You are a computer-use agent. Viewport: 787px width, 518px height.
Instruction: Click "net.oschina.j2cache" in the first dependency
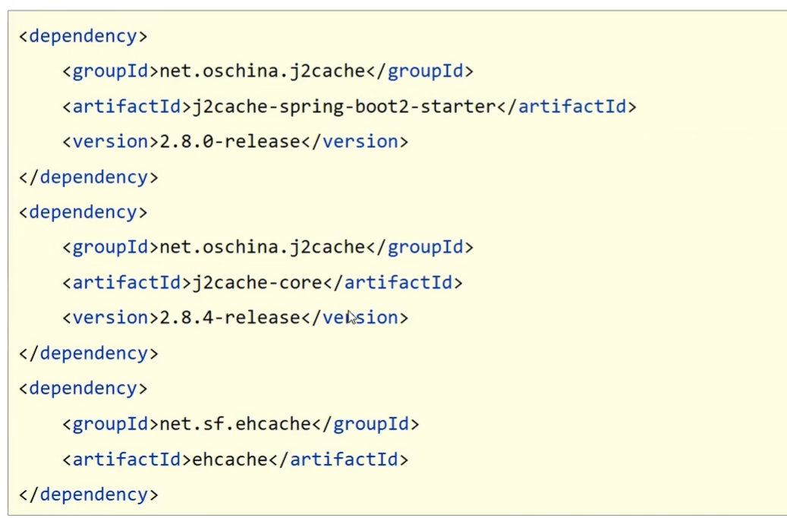[x=257, y=71]
